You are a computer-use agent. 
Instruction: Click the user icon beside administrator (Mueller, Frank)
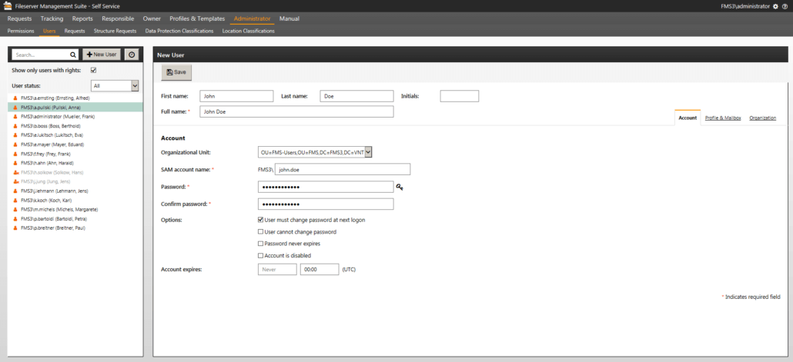tap(15, 117)
